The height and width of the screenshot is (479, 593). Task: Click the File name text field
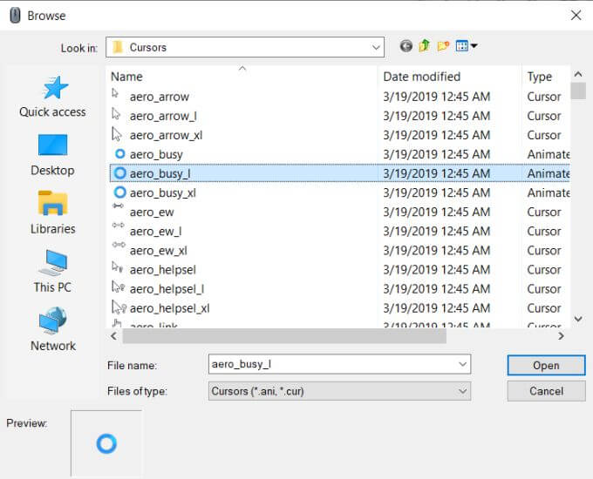[x=331, y=364]
